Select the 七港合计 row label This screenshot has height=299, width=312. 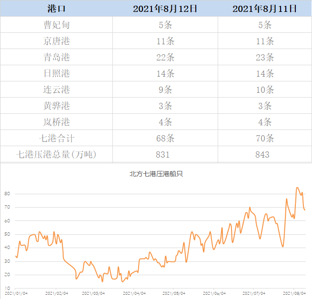pos(57,138)
